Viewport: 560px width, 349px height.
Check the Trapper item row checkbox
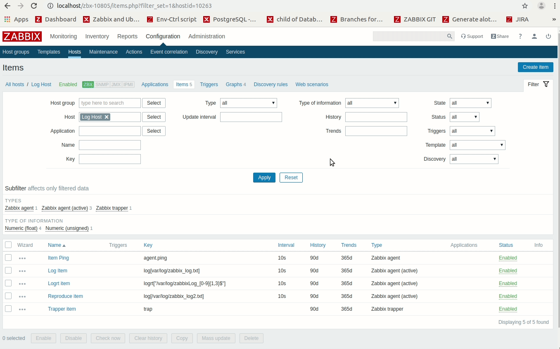(x=8, y=309)
